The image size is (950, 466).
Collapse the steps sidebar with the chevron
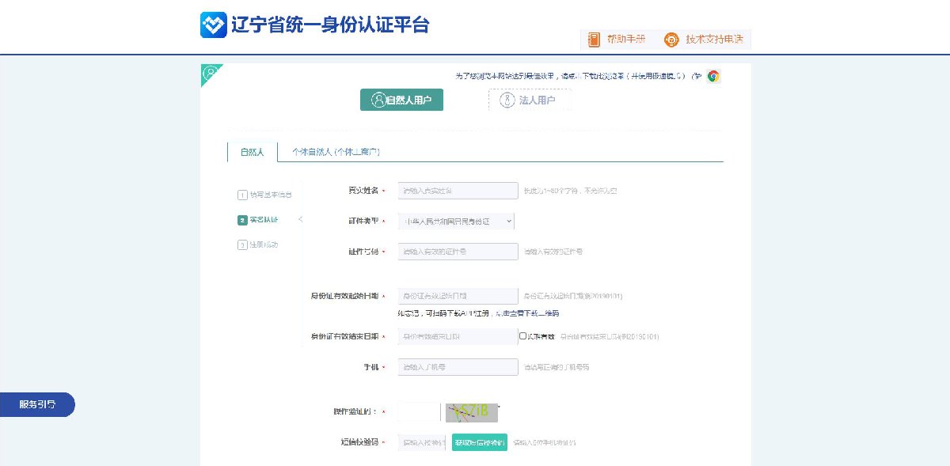[x=301, y=219]
